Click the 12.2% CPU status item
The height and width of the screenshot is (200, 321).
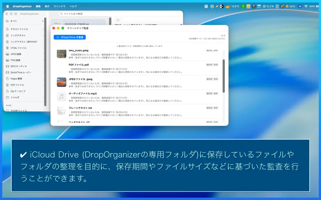pyautogui.click(x=268, y=6)
